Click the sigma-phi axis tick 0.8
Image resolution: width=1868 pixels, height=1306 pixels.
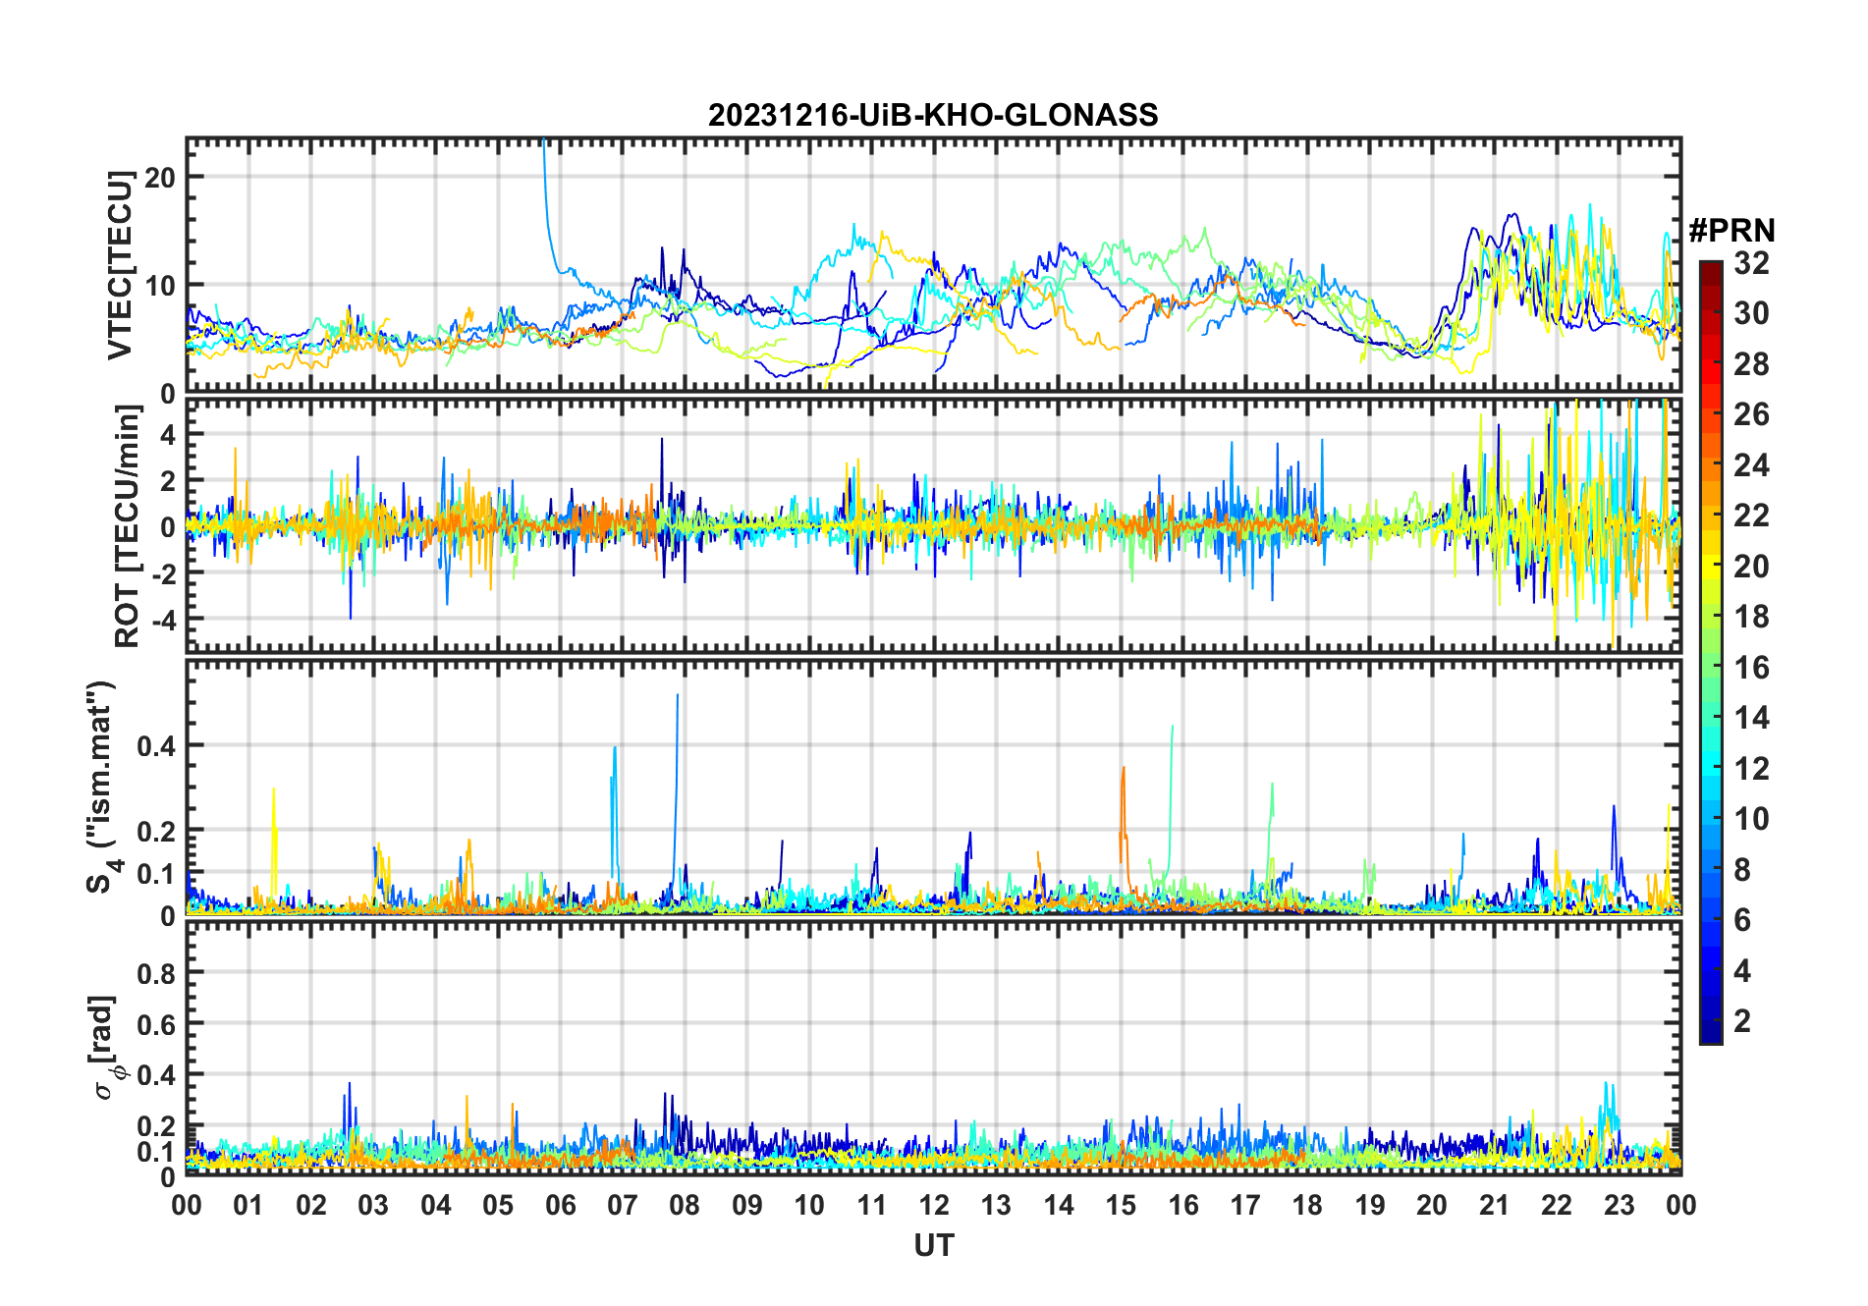click(x=156, y=973)
